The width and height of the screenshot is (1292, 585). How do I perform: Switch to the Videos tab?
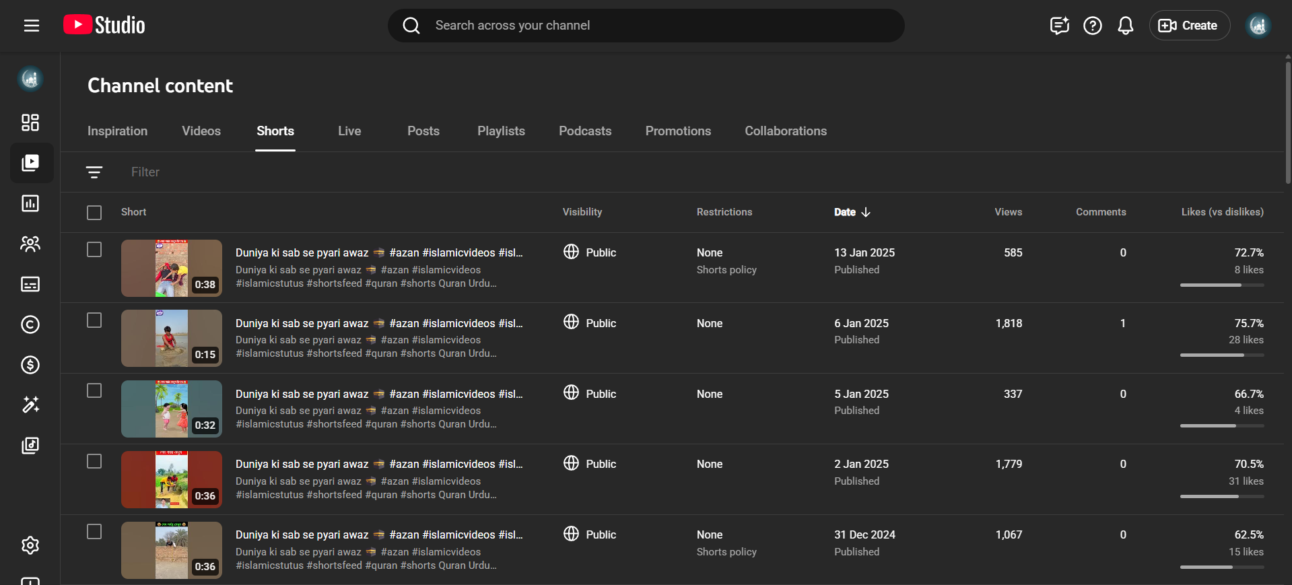(x=201, y=131)
